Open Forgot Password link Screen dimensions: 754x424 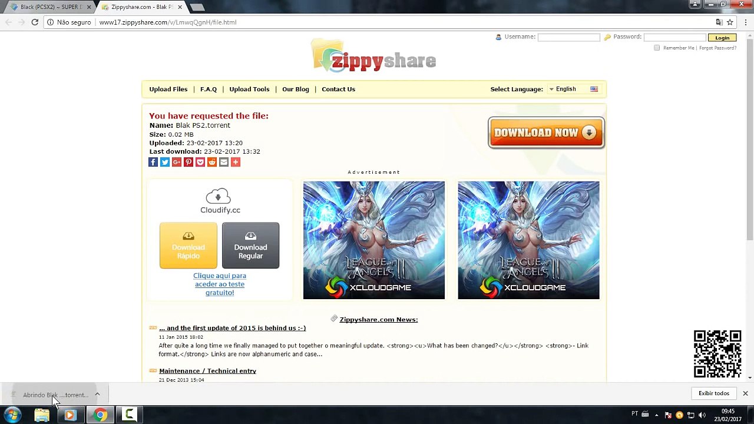point(717,48)
